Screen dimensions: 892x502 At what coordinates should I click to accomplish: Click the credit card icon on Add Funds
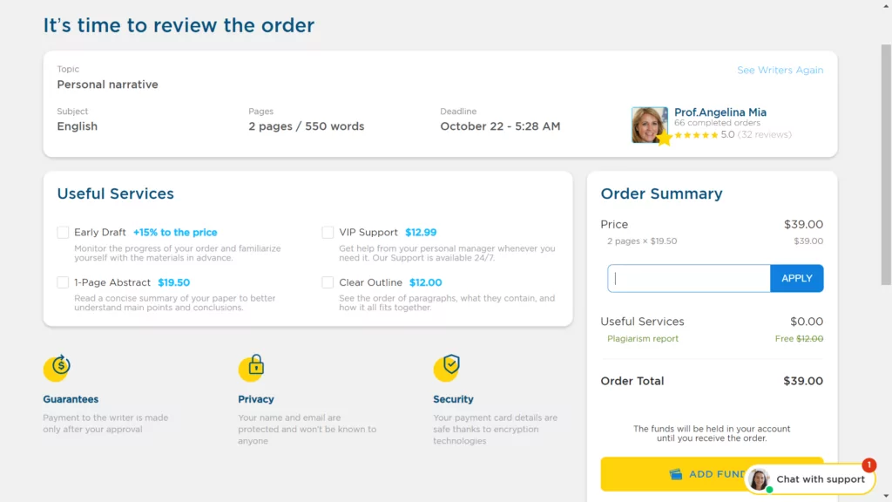coord(675,474)
